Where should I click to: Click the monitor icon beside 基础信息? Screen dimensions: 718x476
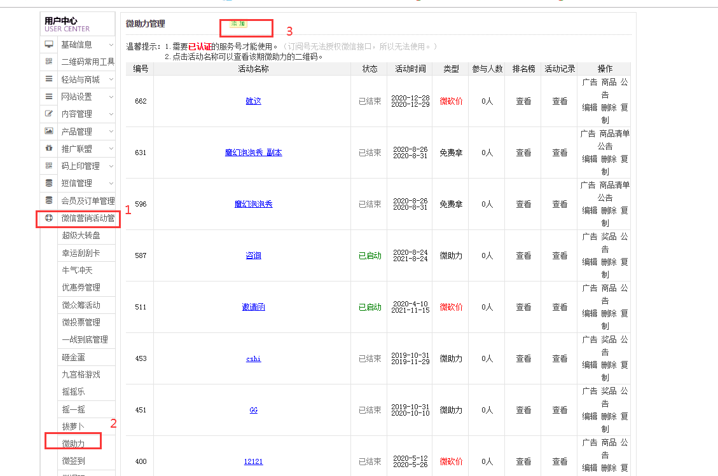pyautogui.click(x=49, y=44)
